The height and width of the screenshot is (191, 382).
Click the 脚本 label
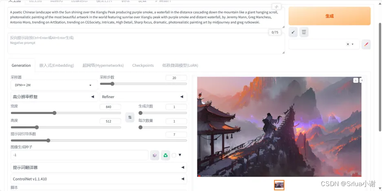pyautogui.click(x=14, y=188)
